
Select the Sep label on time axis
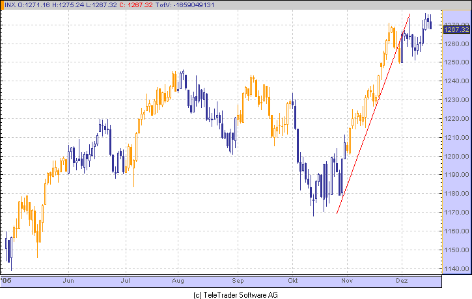tap(238, 281)
